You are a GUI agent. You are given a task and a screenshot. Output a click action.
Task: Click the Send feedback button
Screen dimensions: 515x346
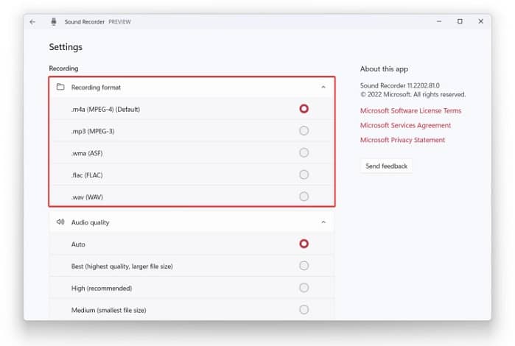[x=386, y=166]
